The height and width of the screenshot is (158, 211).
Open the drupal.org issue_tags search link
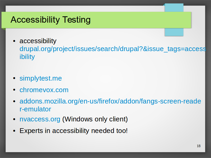tap(113, 49)
